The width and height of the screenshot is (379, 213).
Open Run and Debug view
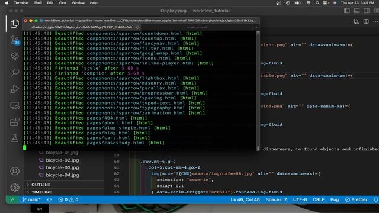pos(14,89)
